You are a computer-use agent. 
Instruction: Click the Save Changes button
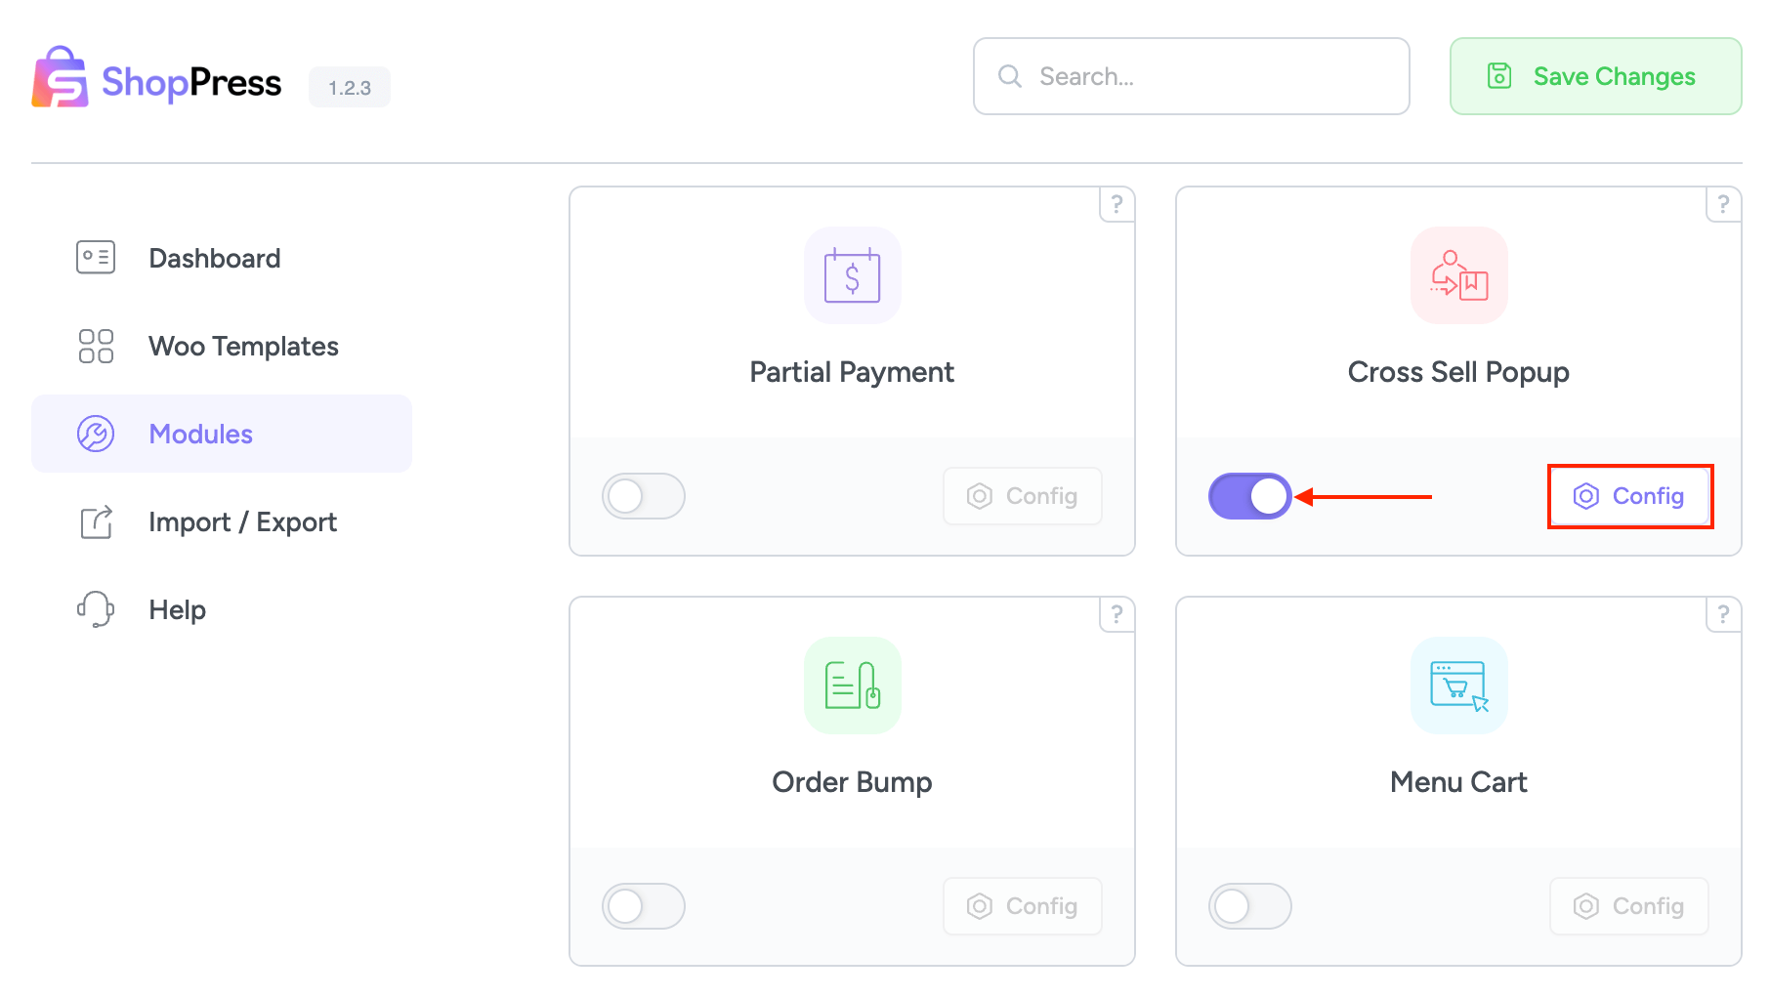coord(1594,76)
